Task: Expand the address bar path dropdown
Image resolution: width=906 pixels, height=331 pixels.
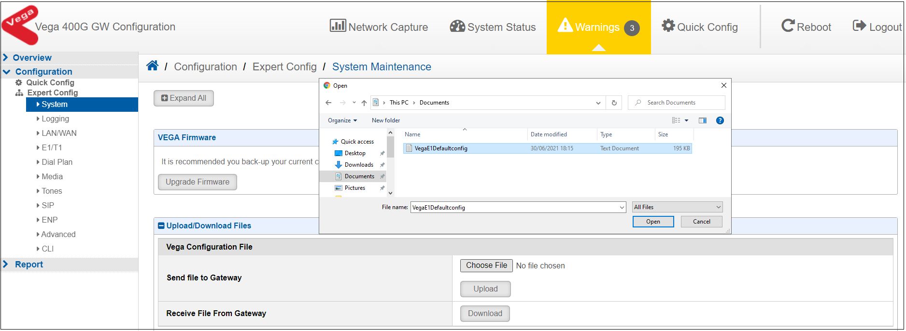Action: coord(598,103)
